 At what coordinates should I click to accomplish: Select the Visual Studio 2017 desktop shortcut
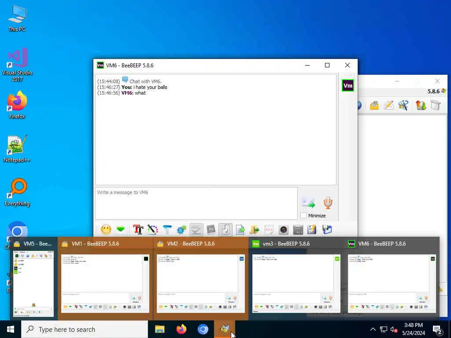pyautogui.click(x=17, y=65)
